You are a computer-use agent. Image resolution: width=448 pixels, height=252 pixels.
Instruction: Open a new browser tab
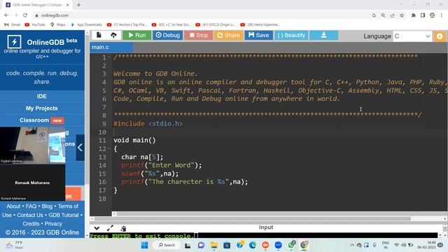[x=78, y=5]
